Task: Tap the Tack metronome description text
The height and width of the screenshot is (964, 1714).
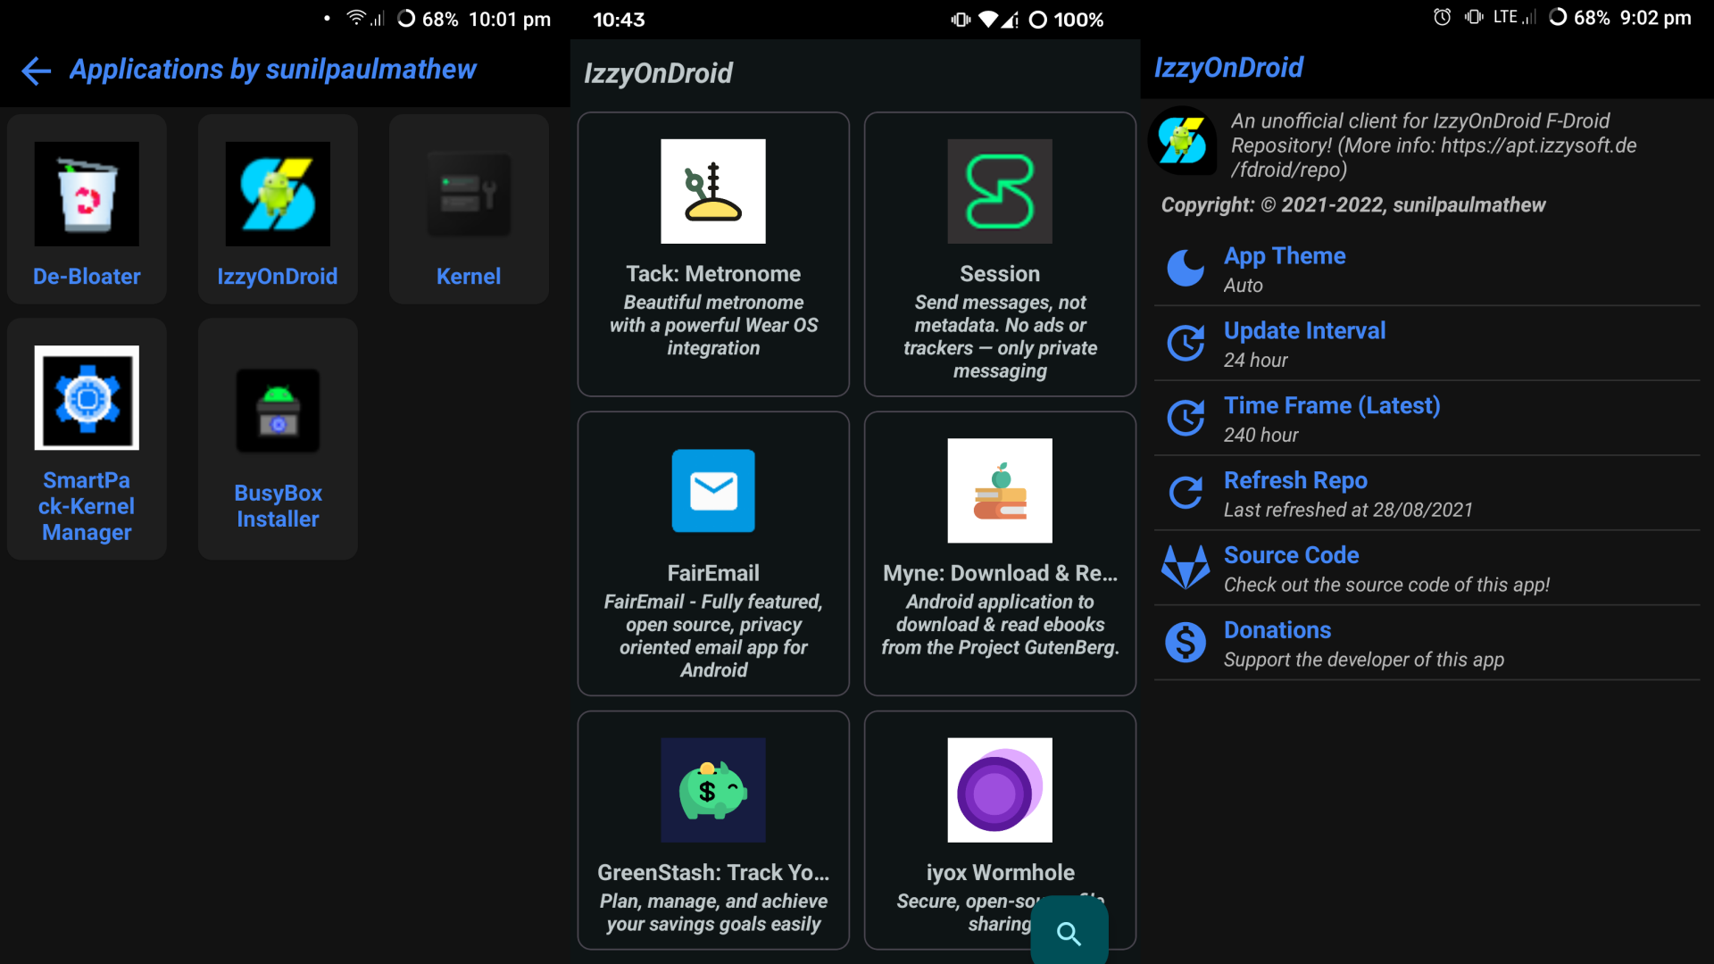Action: click(x=713, y=326)
